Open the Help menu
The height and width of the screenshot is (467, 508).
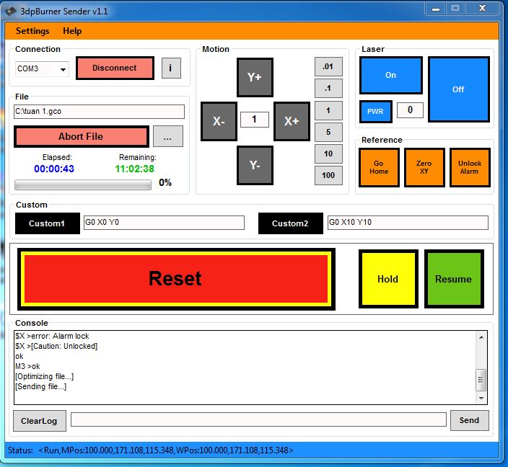(x=72, y=31)
